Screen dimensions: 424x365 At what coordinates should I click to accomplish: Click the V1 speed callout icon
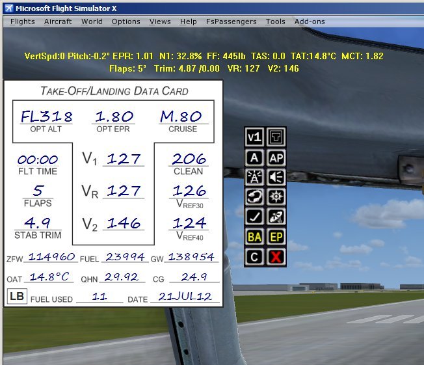254,137
